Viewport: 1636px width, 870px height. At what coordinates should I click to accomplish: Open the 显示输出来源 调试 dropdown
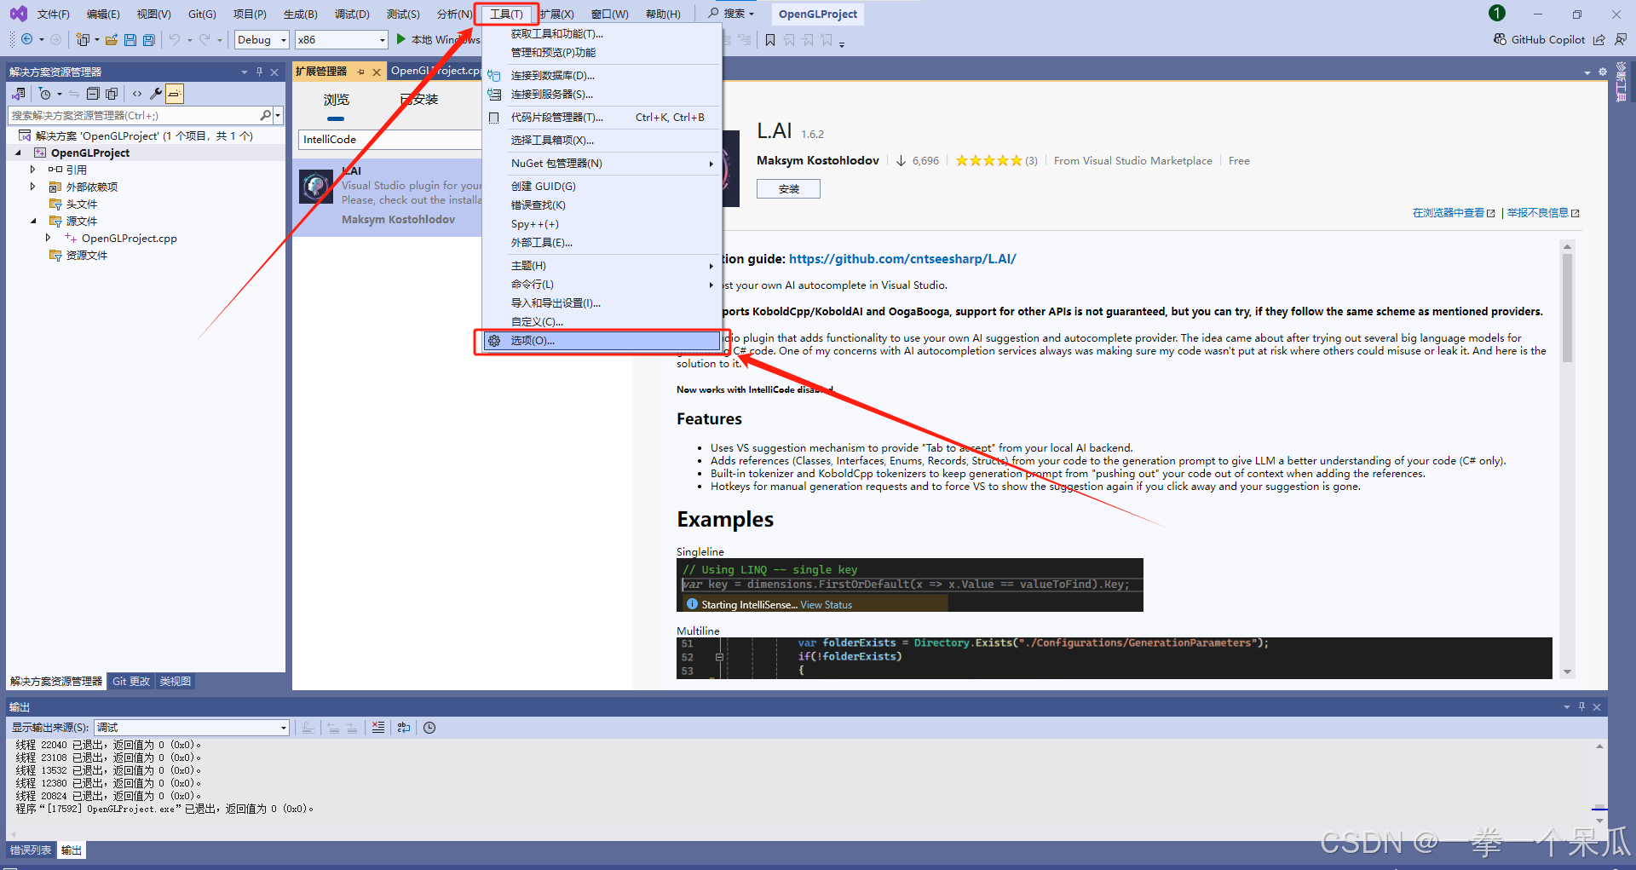192,728
